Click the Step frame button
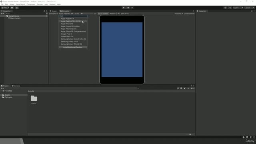 [132, 8]
